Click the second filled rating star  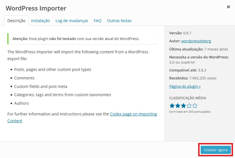click(x=178, y=106)
